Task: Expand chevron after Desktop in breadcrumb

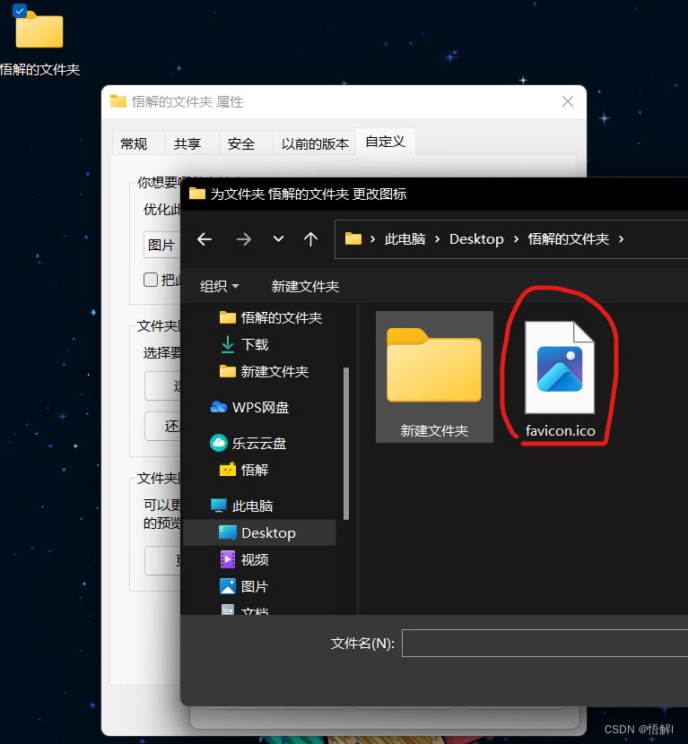Action: tap(516, 239)
